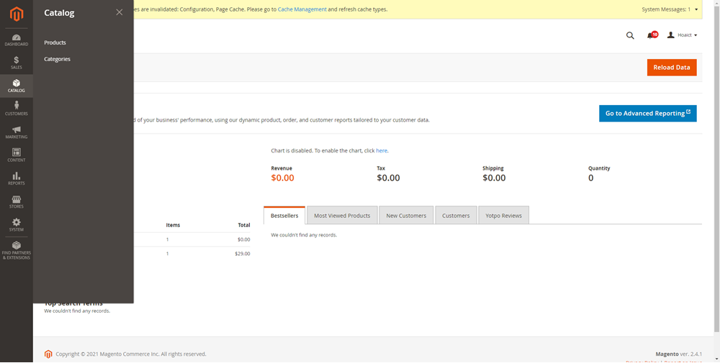720x363 pixels.
Task: Open Find Partners & Extensions
Action: pos(16,250)
